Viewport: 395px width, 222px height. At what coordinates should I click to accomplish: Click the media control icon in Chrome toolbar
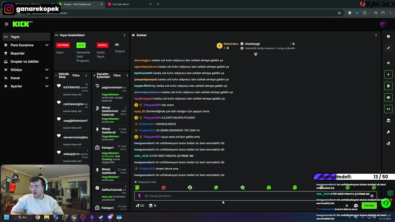pyautogui.click(x=376, y=13)
